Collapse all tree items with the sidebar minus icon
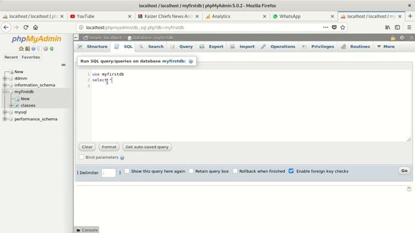The image size is (415, 233). 64,65
